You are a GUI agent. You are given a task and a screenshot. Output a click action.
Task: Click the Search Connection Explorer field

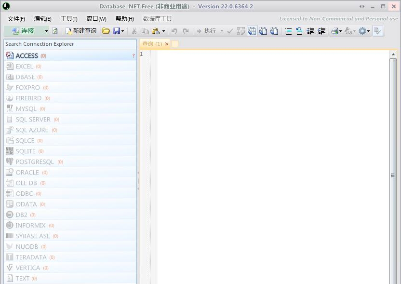(x=70, y=44)
